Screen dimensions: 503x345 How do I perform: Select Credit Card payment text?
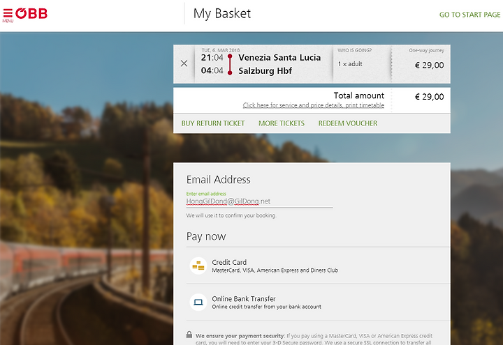point(229,262)
